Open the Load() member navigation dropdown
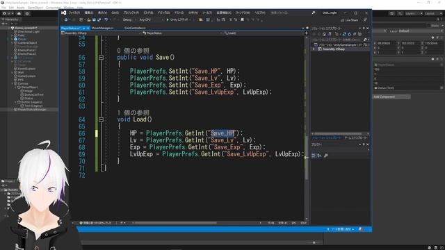Viewport: 445px width, 250px height. (264, 33)
